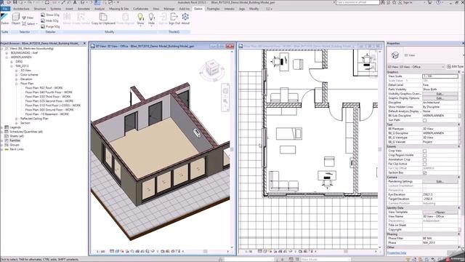
Task: Click the Copy to Clipboard icon
Action: 103,17
